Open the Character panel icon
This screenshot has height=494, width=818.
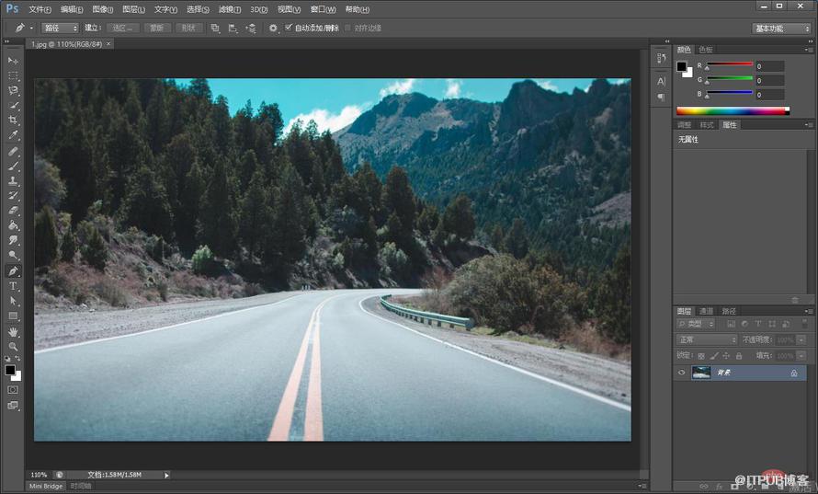point(661,82)
